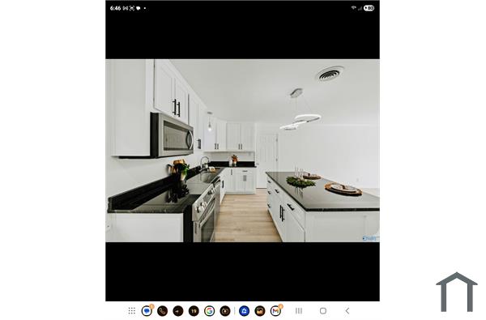Open the Camera app icon
Image resolution: width=486 pixels, height=320 pixels.
pyautogui.click(x=225, y=311)
